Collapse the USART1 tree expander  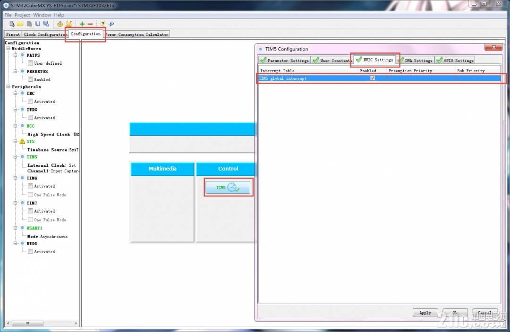pyautogui.click(x=15, y=228)
